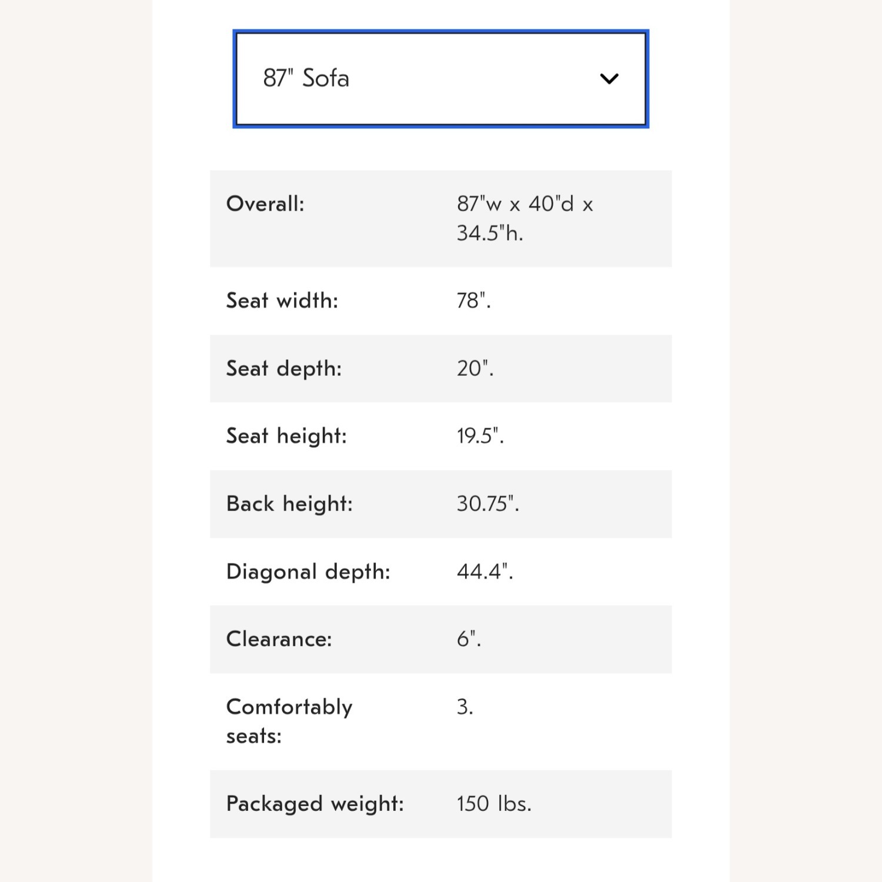Click the 19.5" seat height value
This screenshot has height=882, width=882.
click(x=480, y=436)
